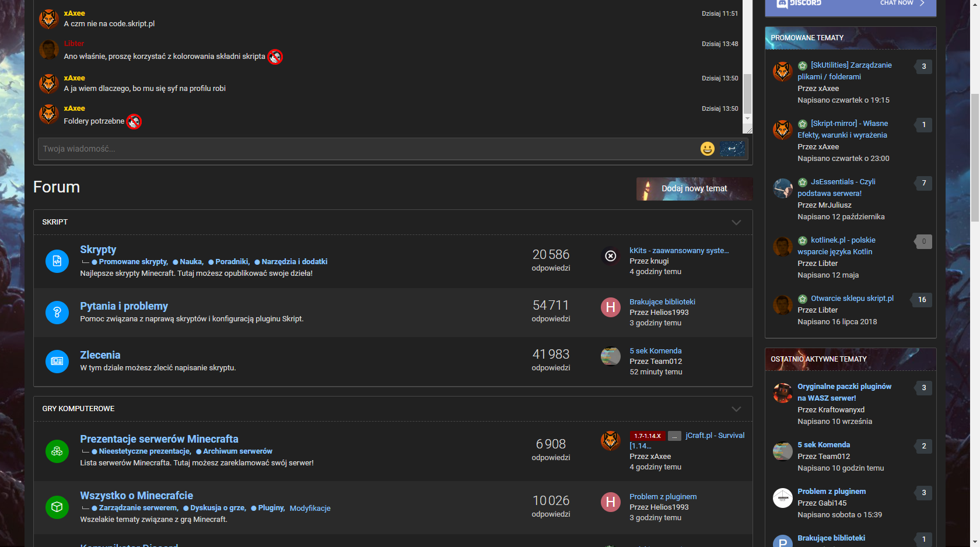Open xAxee's avatar next to SkUtilities topic
This screenshot has height=547, width=980.
coord(783,71)
